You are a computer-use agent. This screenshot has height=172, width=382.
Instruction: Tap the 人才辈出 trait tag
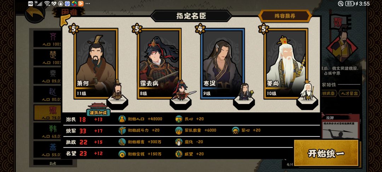point(349,93)
